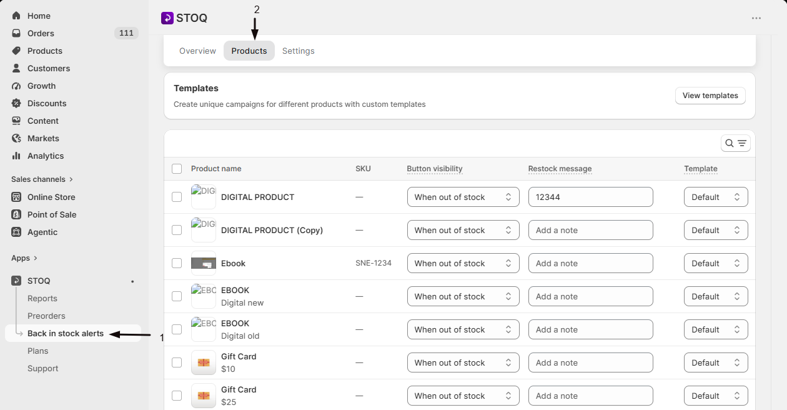This screenshot has height=410, width=787.
Task: Check the DIGITAL PRODUCT row checkbox
Action: click(177, 197)
